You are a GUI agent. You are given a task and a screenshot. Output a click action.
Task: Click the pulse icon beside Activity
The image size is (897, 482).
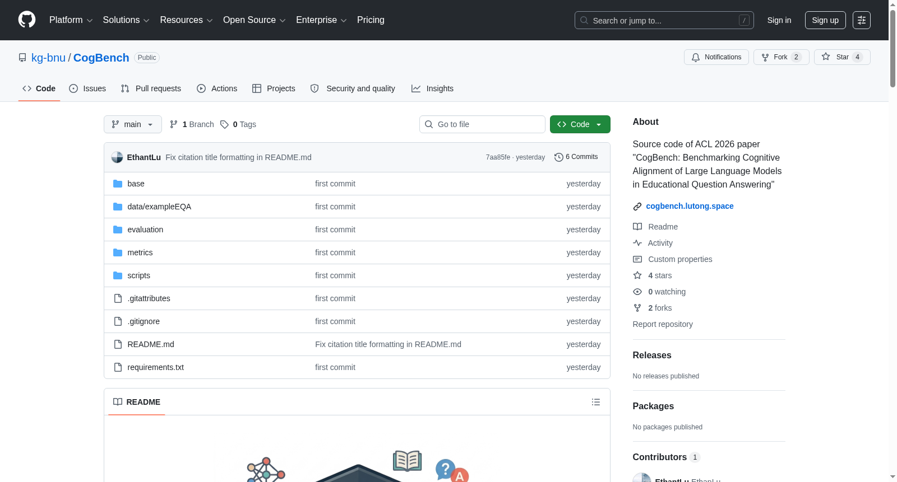(637, 243)
